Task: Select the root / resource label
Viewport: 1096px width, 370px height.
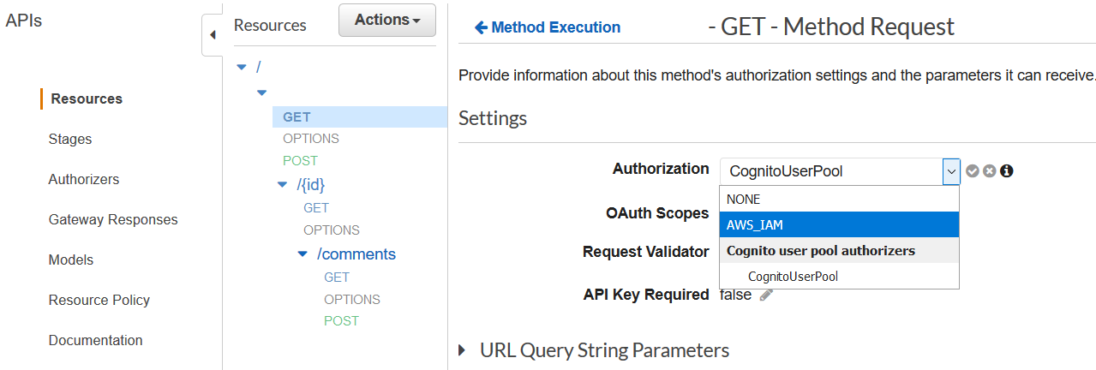Action: click(x=258, y=67)
